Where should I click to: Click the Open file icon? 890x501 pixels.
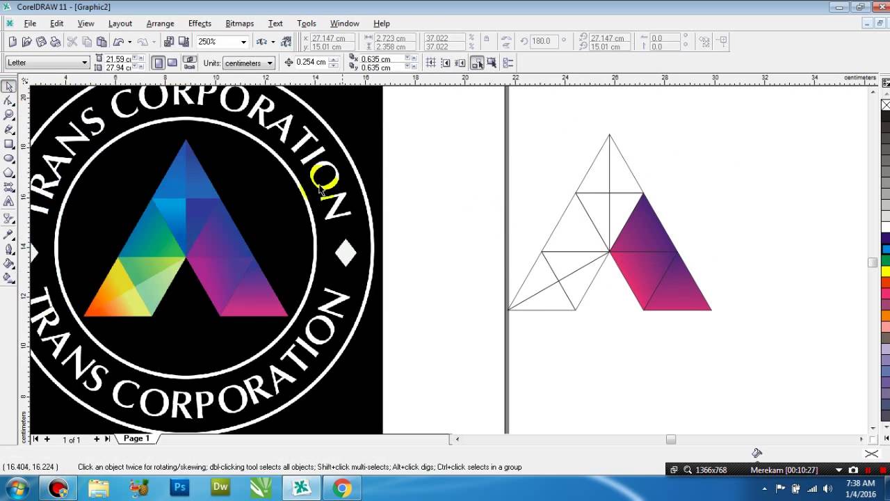click(27, 42)
